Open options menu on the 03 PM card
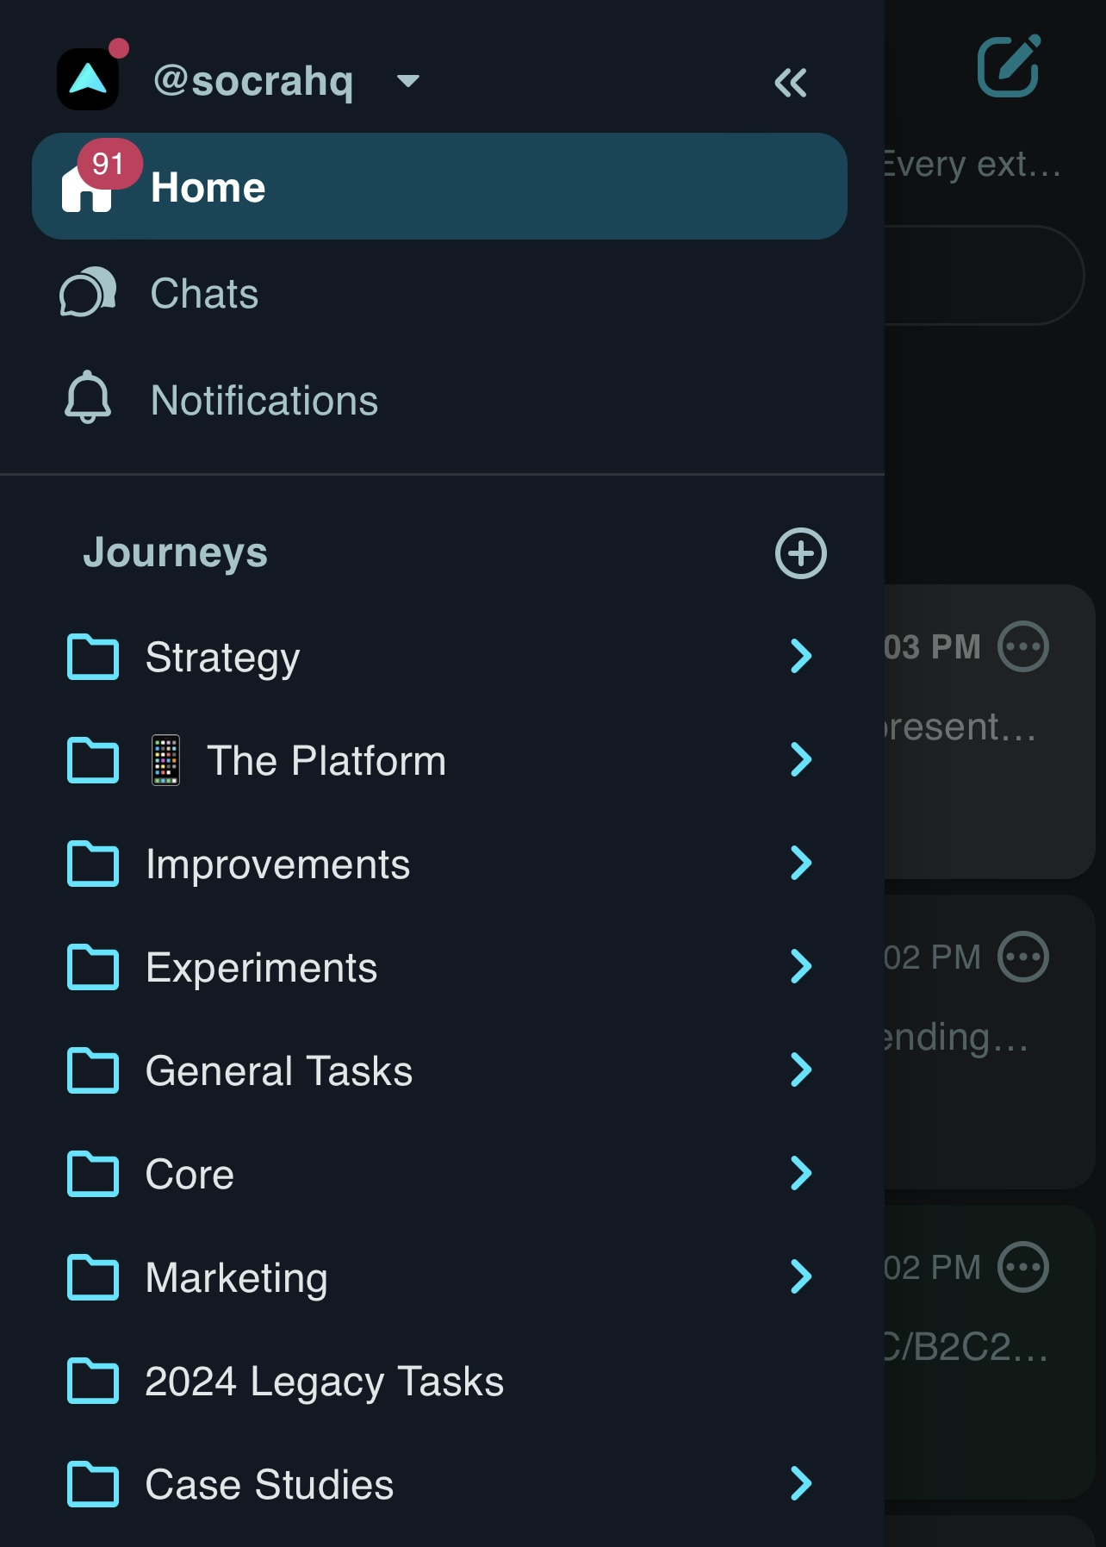Image resolution: width=1106 pixels, height=1547 pixels. tap(1022, 646)
